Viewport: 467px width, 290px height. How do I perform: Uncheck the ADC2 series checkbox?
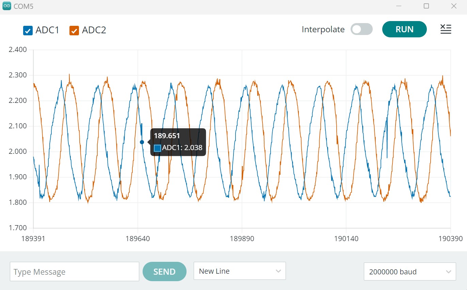tap(74, 31)
